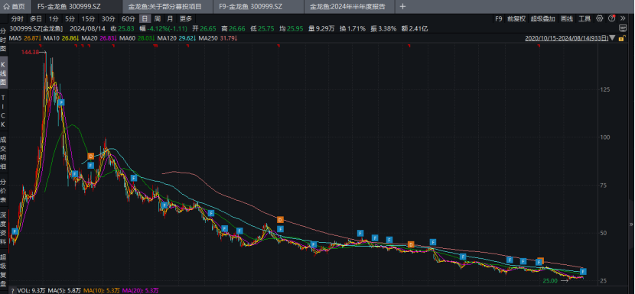635x294 pixels.
Task: Expand toolbar overflow double chevron at top right
Action: coord(624,18)
